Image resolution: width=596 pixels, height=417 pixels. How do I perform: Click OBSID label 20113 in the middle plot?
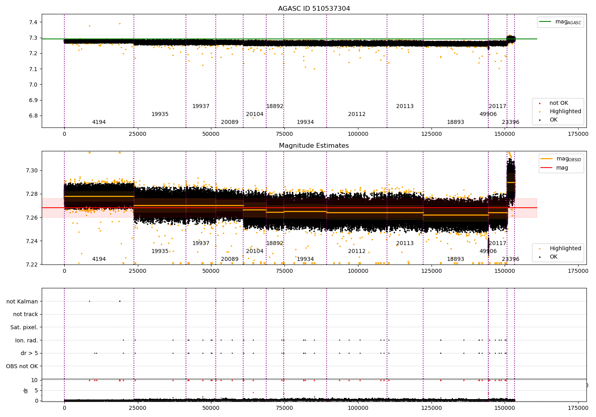click(405, 243)
